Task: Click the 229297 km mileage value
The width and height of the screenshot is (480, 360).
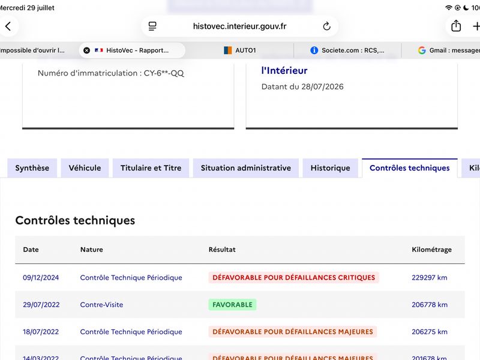Action: pos(429,278)
